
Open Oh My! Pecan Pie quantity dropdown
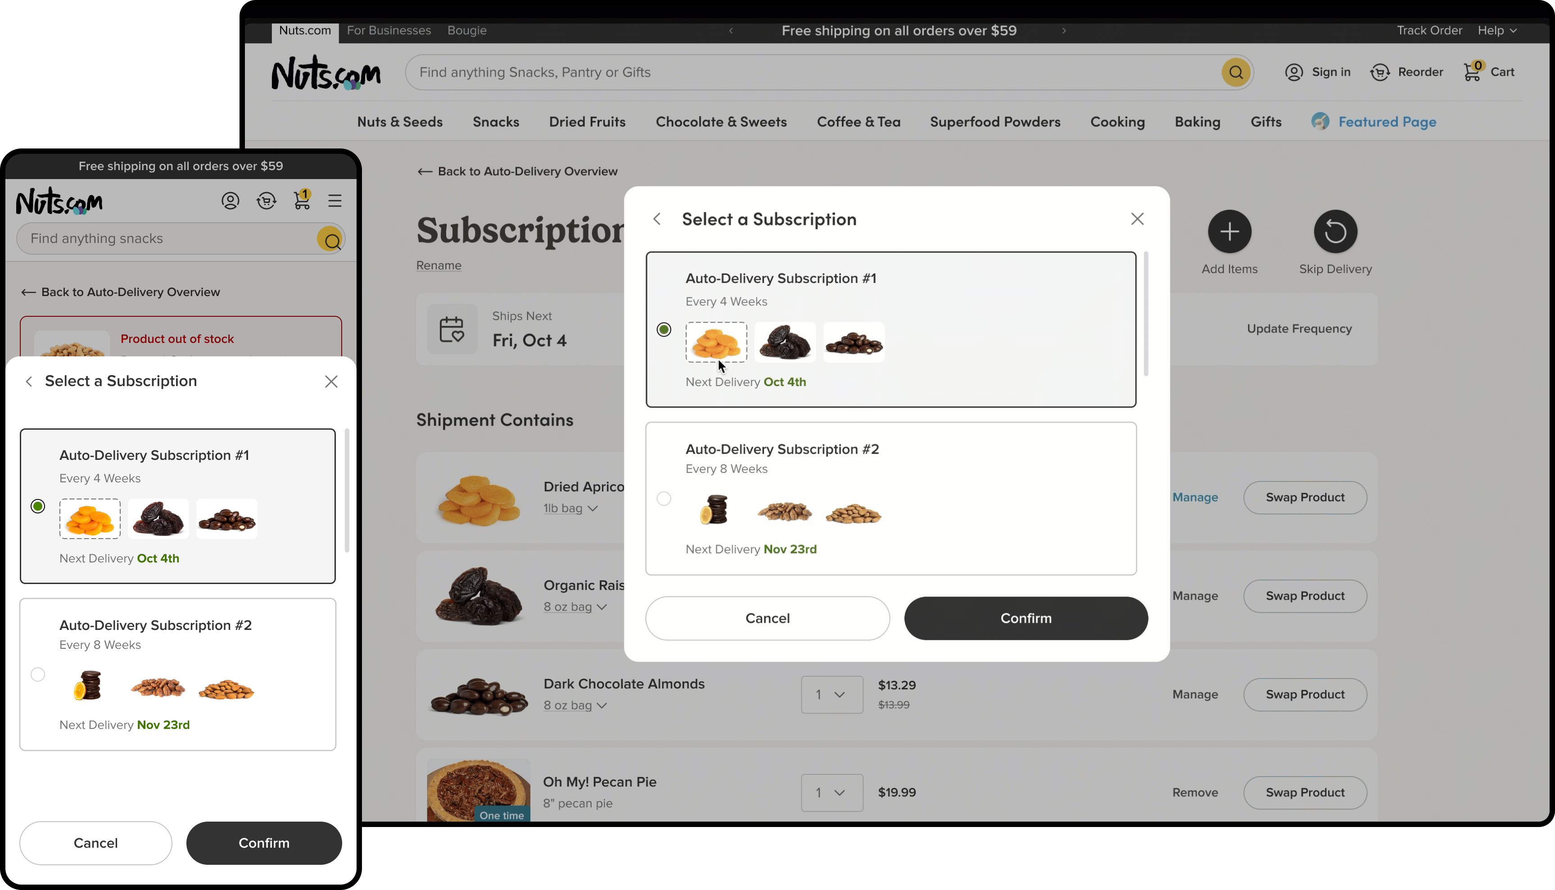(832, 793)
